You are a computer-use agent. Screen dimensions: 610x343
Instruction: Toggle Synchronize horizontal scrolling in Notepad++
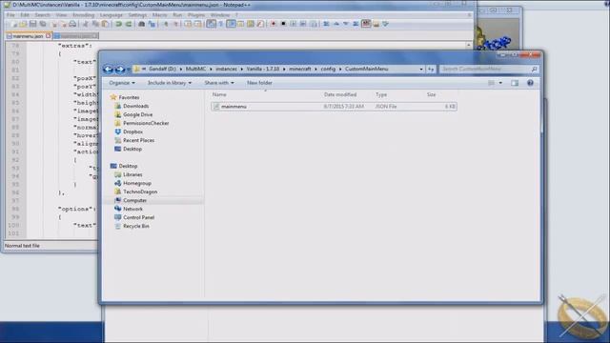click(197, 24)
